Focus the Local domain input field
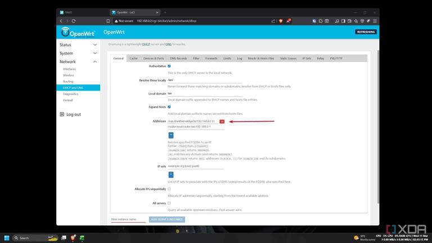The width and height of the screenshot is (432, 243). point(205,93)
